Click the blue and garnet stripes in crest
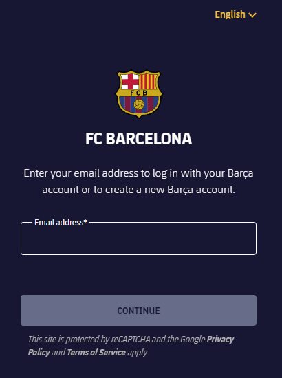 139,105
